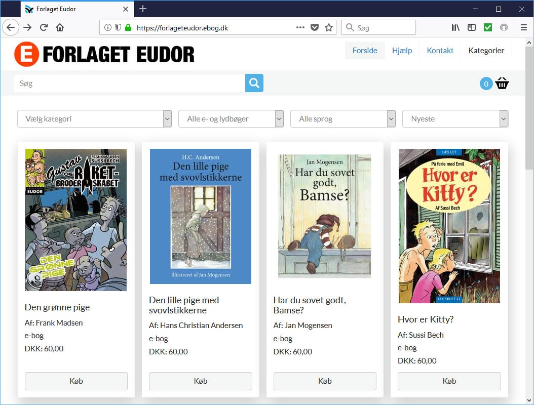Click the green padlock security icon

[x=128, y=27]
